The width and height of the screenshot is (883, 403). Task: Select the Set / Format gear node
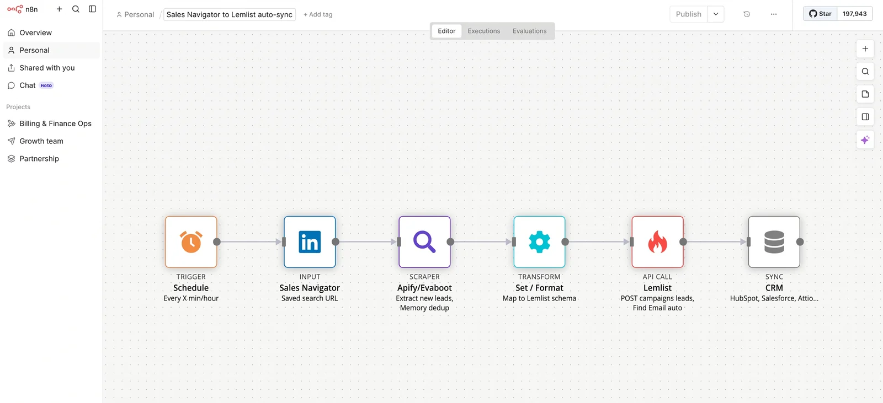click(539, 242)
